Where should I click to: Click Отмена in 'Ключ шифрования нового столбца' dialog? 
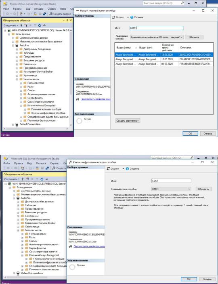tap(207, 279)
